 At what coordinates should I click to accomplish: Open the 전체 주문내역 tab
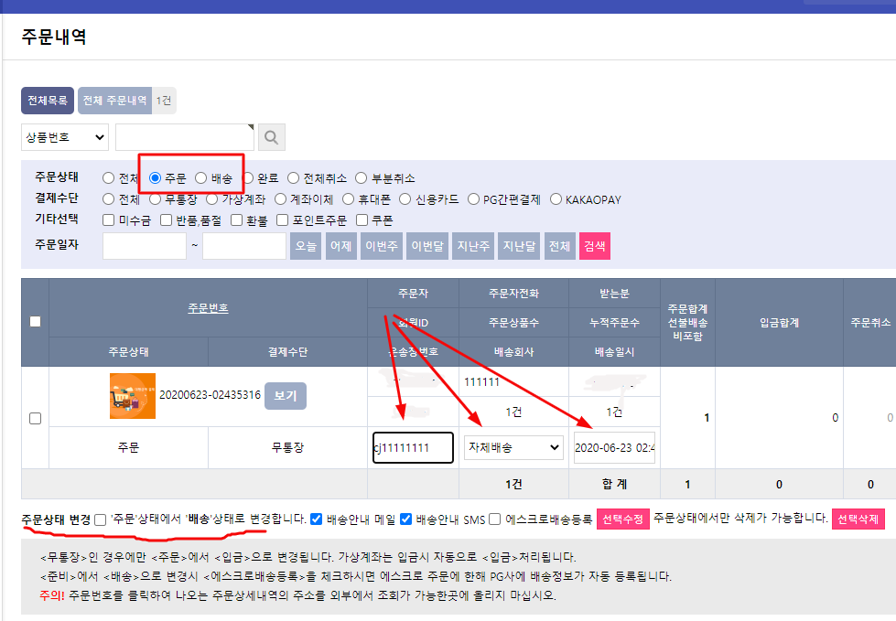point(114,101)
